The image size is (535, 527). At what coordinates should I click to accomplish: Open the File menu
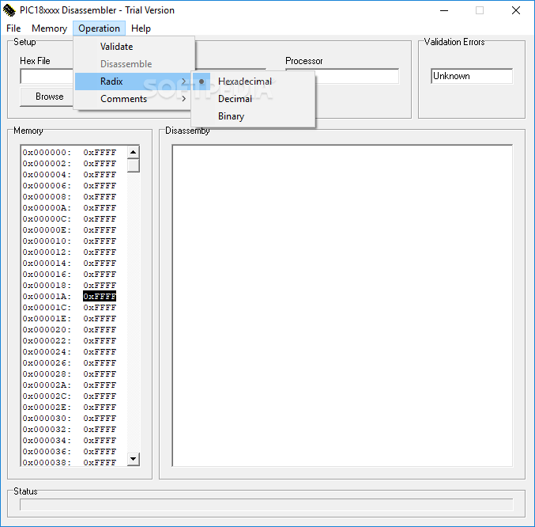(x=13, y=28)
